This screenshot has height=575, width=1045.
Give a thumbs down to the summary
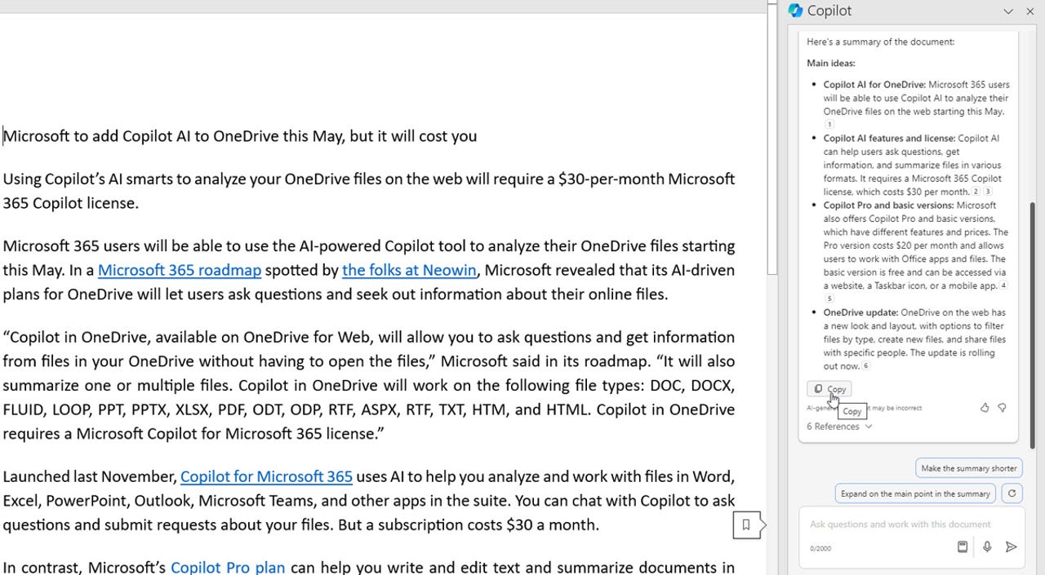click(1003, 408)
